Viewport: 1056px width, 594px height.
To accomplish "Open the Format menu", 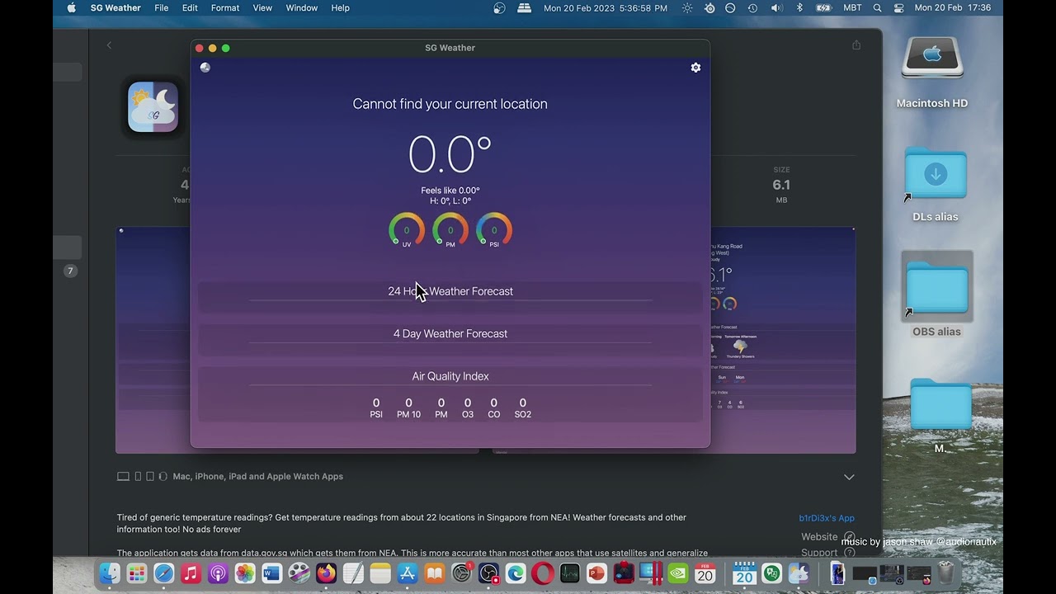I will tap(225, 7).
